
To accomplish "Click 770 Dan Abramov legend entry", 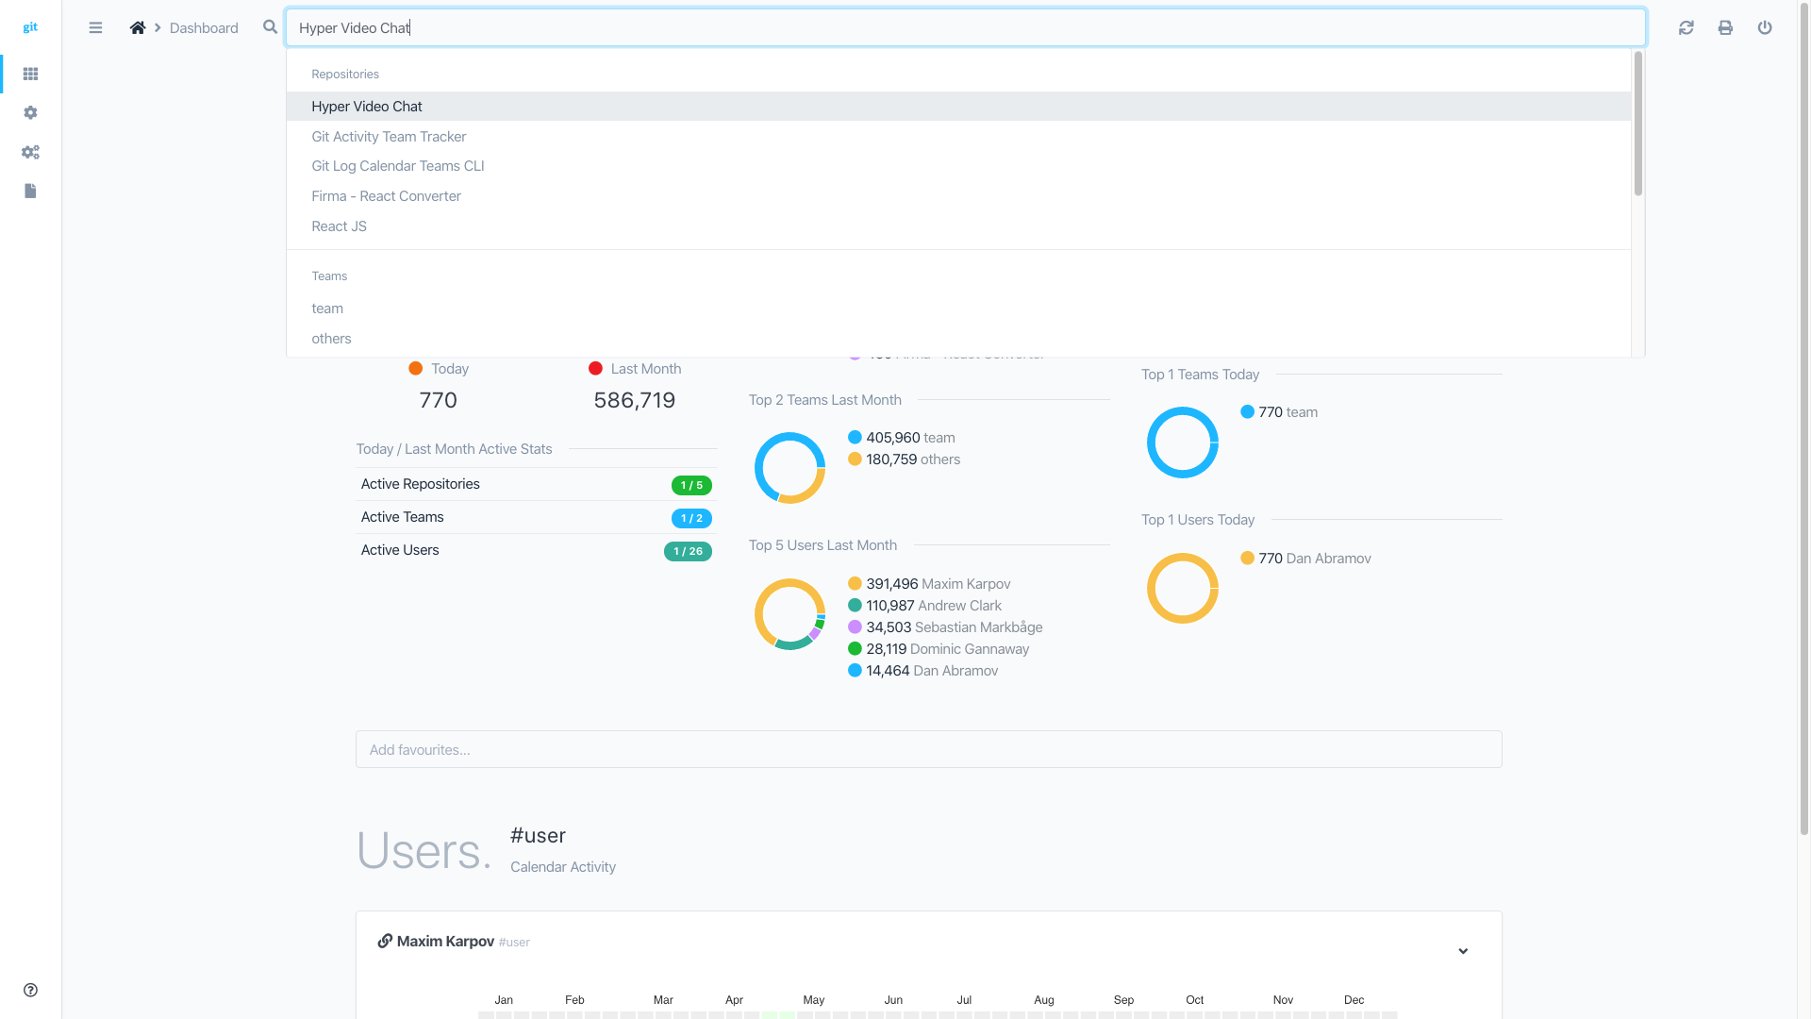I will point(1305,558).
